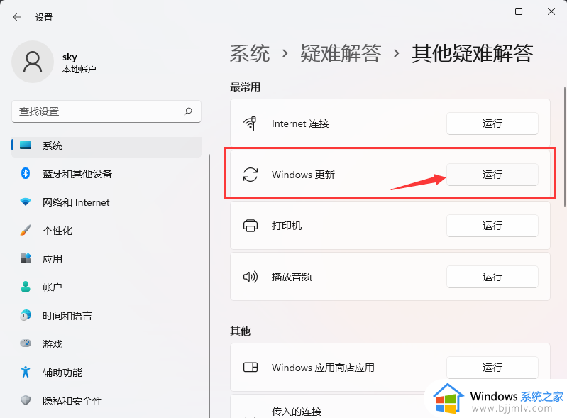Image resolution: width=567 pixels, height=418 pixels.
Task: Click the sky user avatar icon
Action: (33, 62)
